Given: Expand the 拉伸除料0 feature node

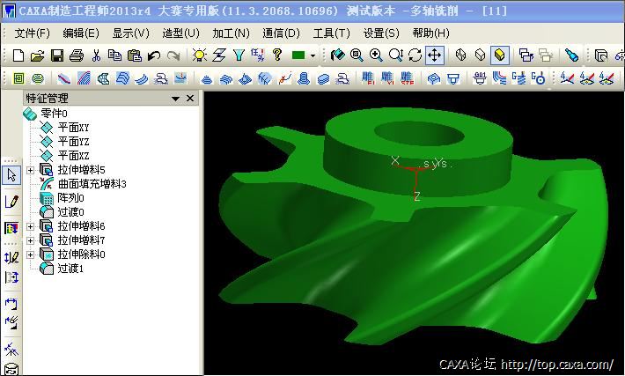Looking at the screenshot, I should (x=30, y=254).
